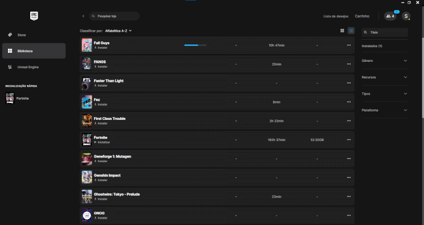Switch to grid view layout
Viewport: 424px width, 225px height.
(x=342, y=31)
